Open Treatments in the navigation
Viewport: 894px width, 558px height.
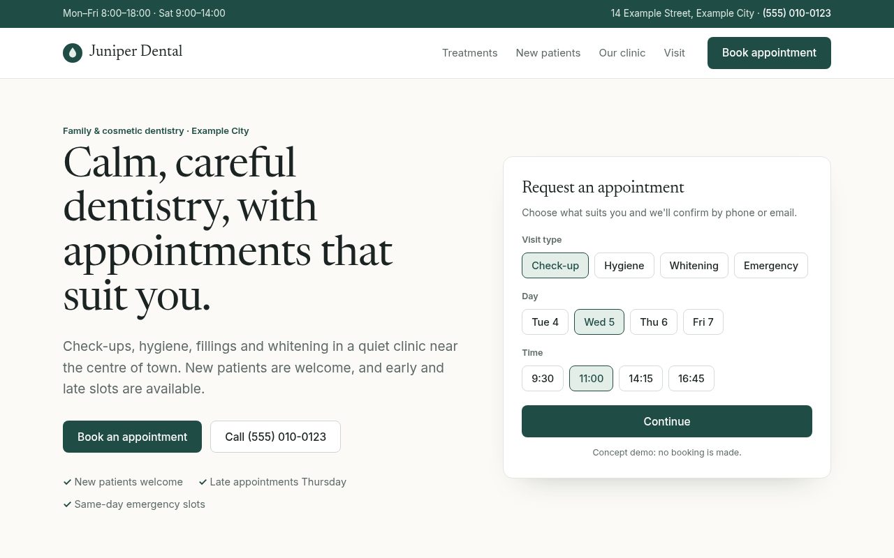coord(470,53)
